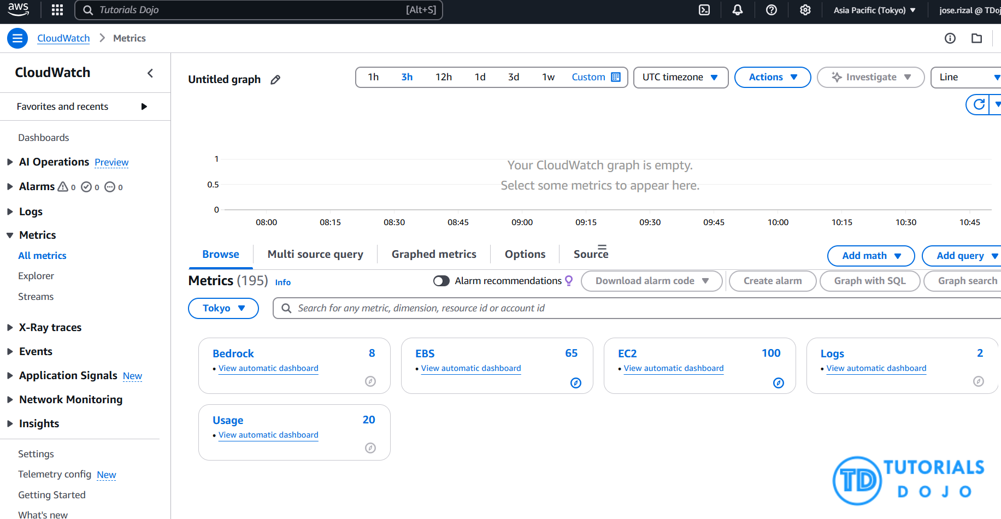The width and height of the screenshot is (1001, 519).
Task: Collapse the Metrics sidebar section
Action: pyautogui.click(x=10, y=235)
